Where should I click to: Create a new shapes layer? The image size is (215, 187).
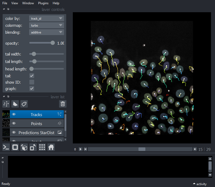15,104
